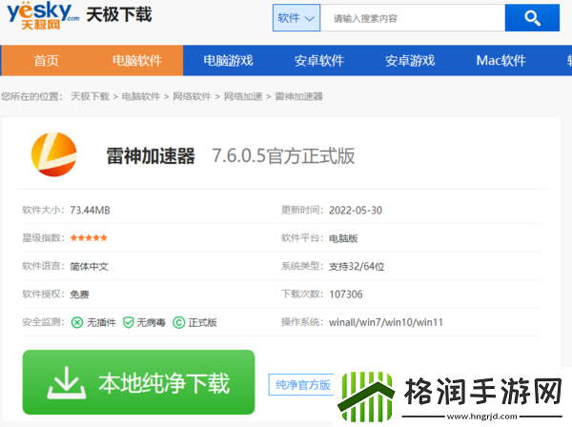Image resolution: width=572 pixels, height=427 pixels.
Task: Click the 纯净官方版 outlined button
Action: pos(301,385)
